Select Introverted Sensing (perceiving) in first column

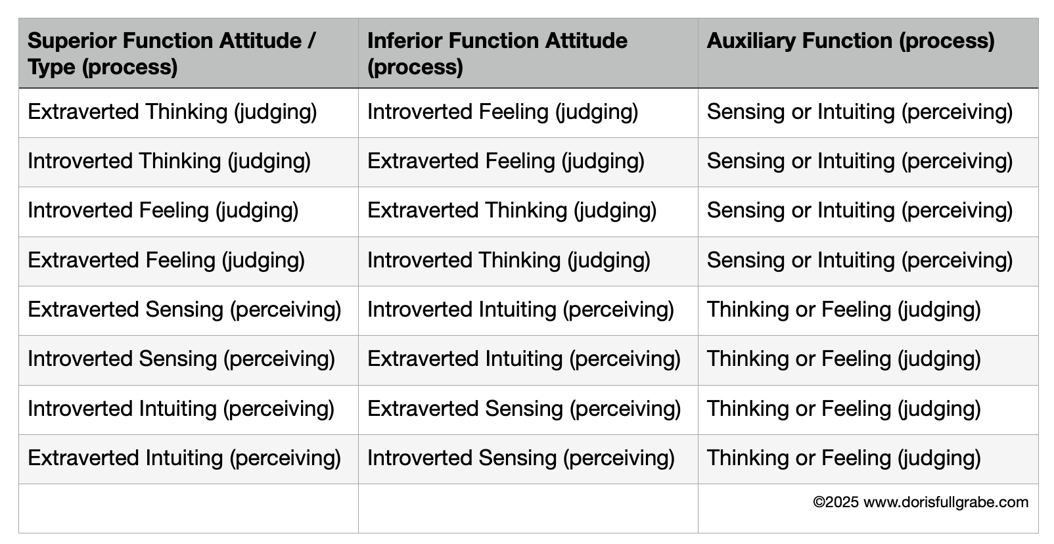click(x=188, y=359)
